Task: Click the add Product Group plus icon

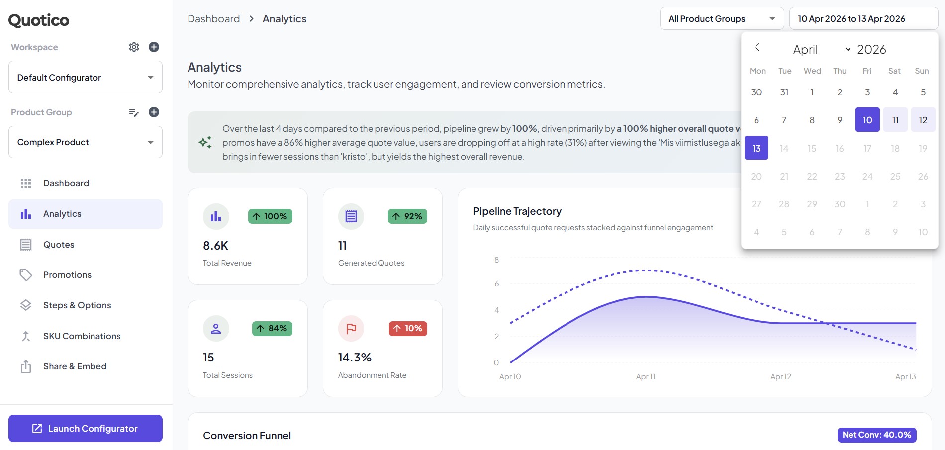Action: click(154, 112)
